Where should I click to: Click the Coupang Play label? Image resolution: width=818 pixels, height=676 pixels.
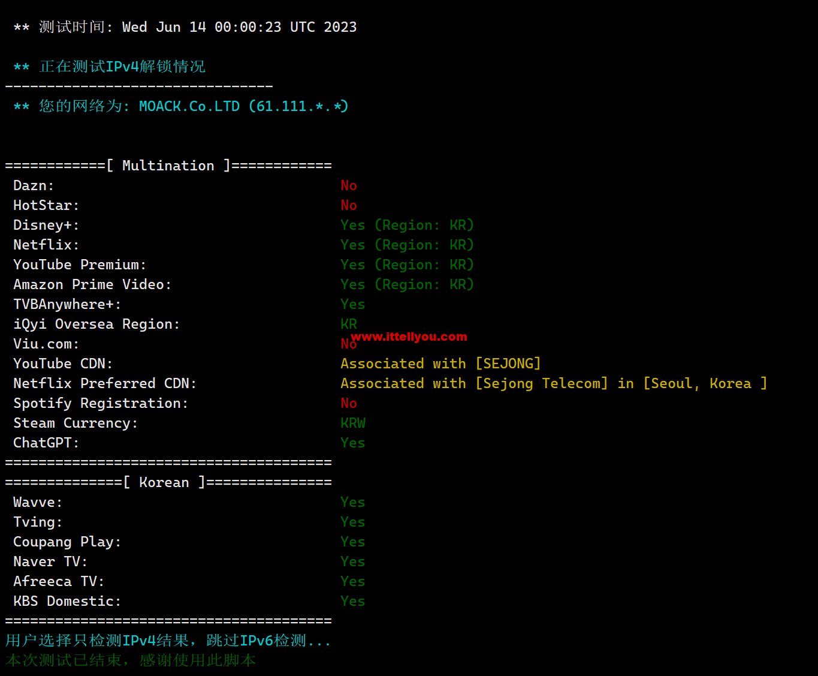67,542
